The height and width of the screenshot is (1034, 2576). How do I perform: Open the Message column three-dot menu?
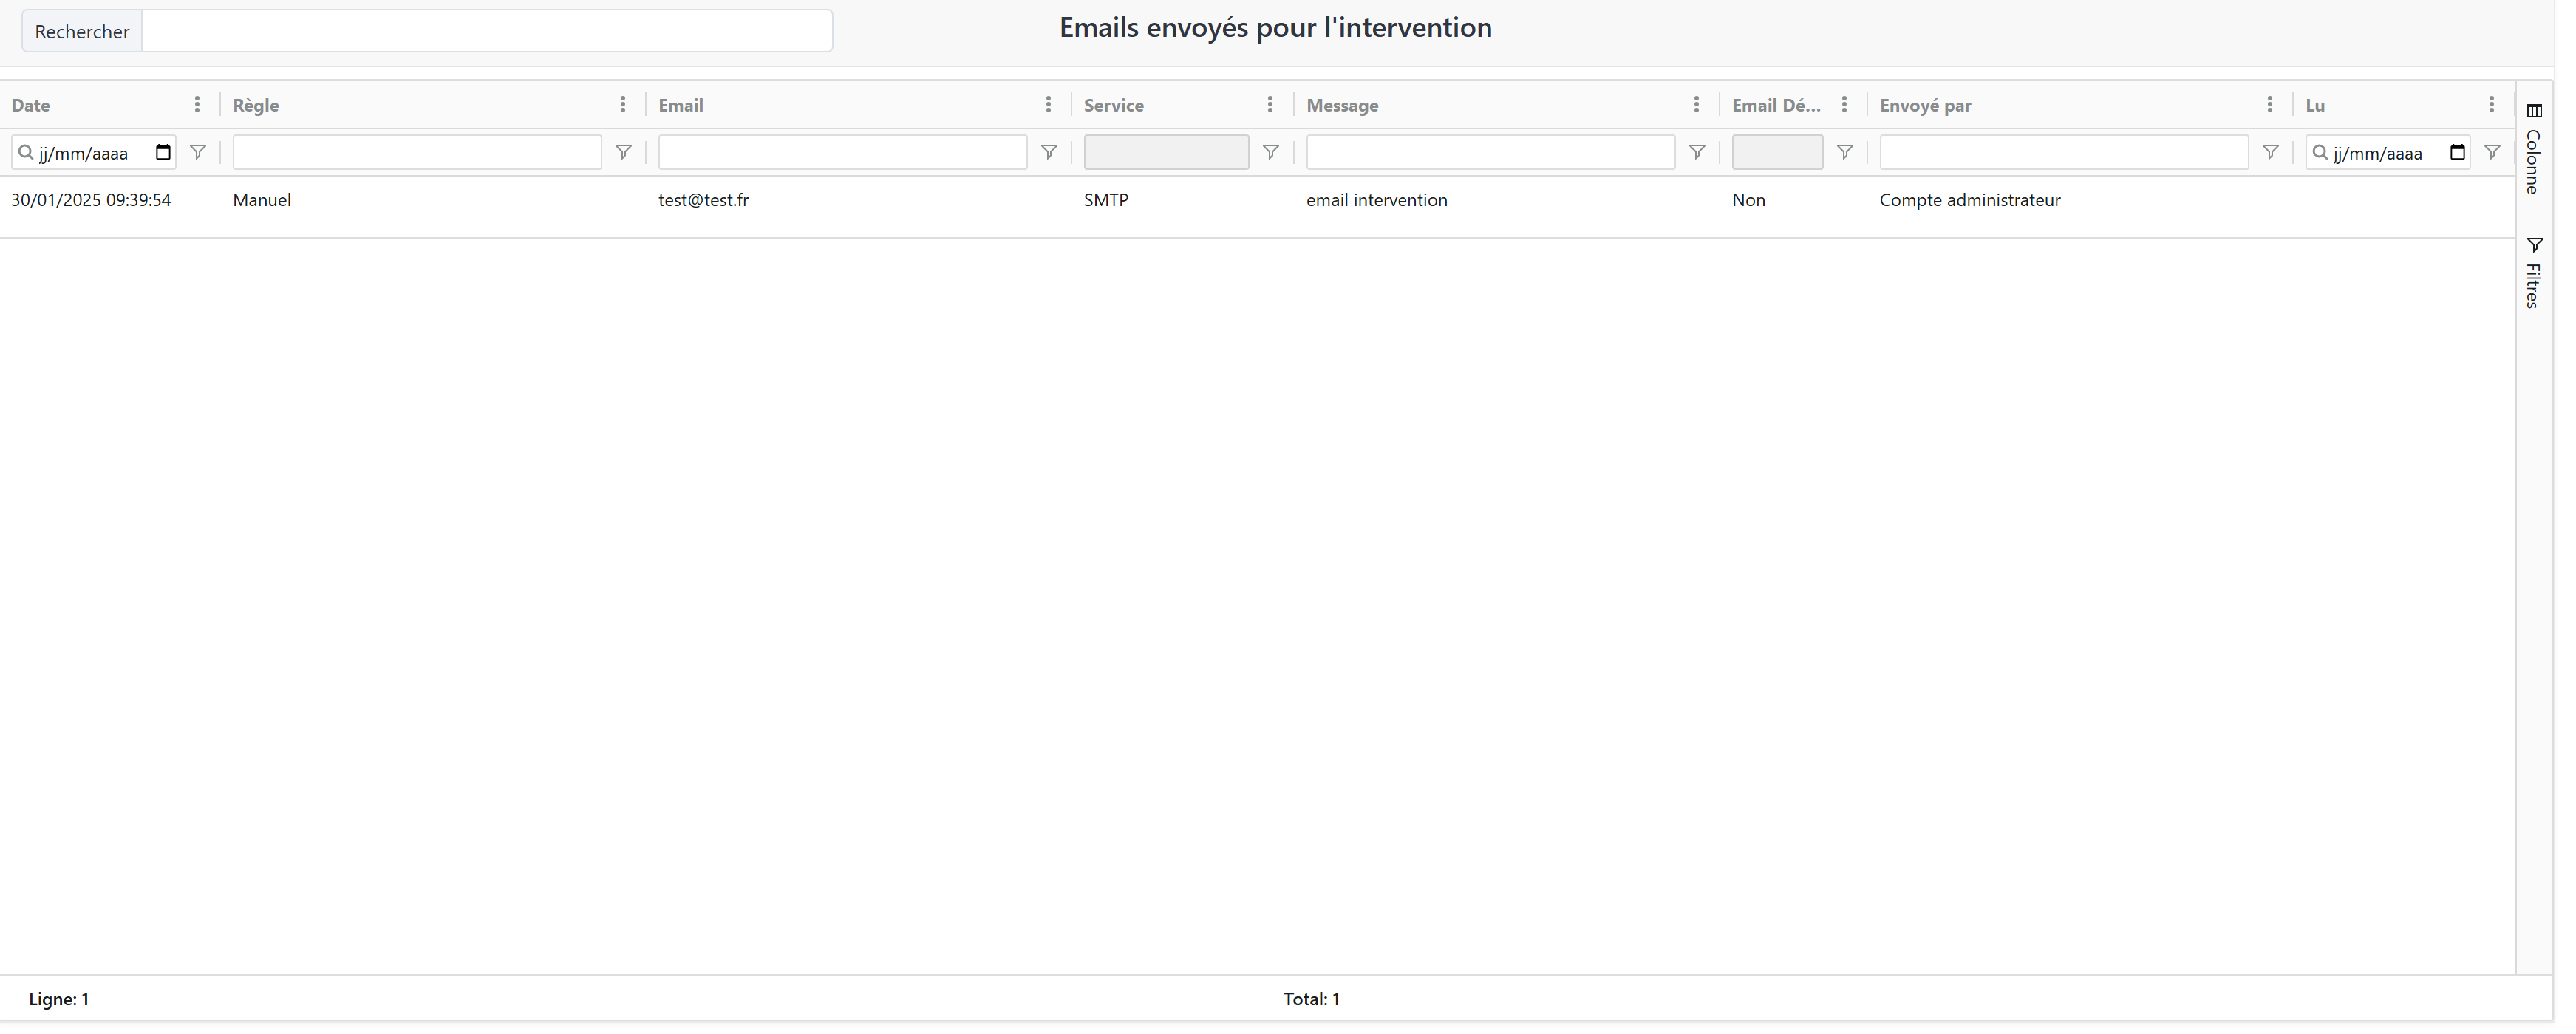pos(1696,105)
